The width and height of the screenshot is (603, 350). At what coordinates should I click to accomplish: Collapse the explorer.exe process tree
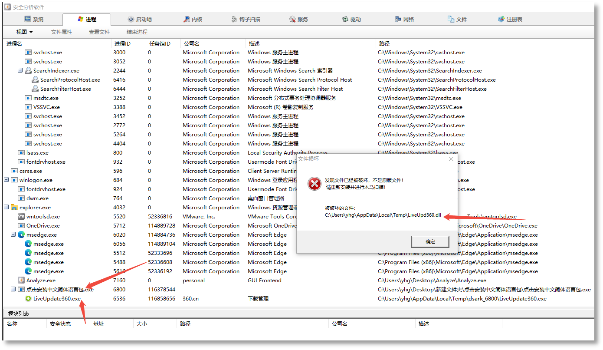(x=7, y=207)
